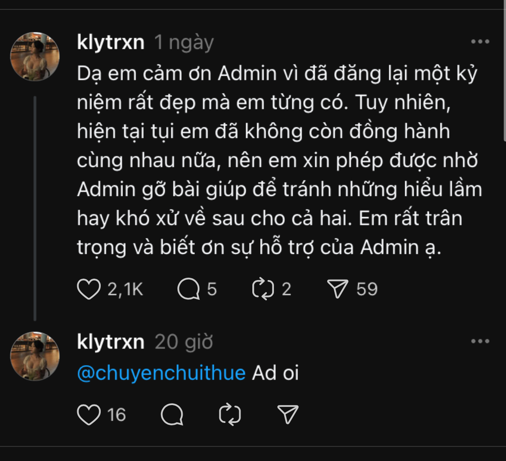
Task: Share the first post via send icon
Action: pyautogui.click(x=337, y=289)
